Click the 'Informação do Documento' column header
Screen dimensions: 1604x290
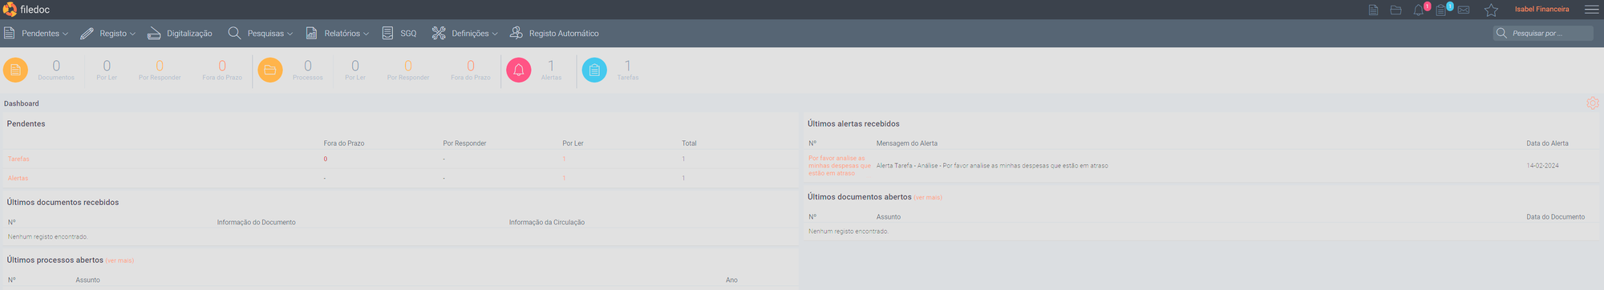(257, 223)
